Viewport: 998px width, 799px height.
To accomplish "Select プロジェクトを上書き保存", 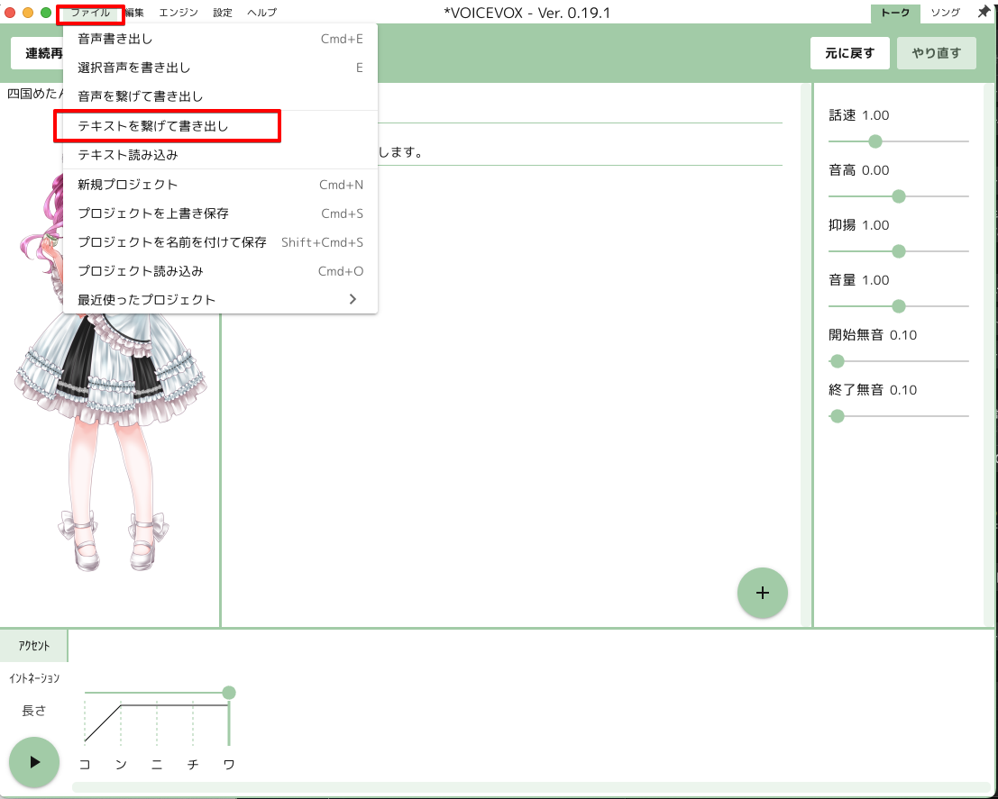I will 220,213.
